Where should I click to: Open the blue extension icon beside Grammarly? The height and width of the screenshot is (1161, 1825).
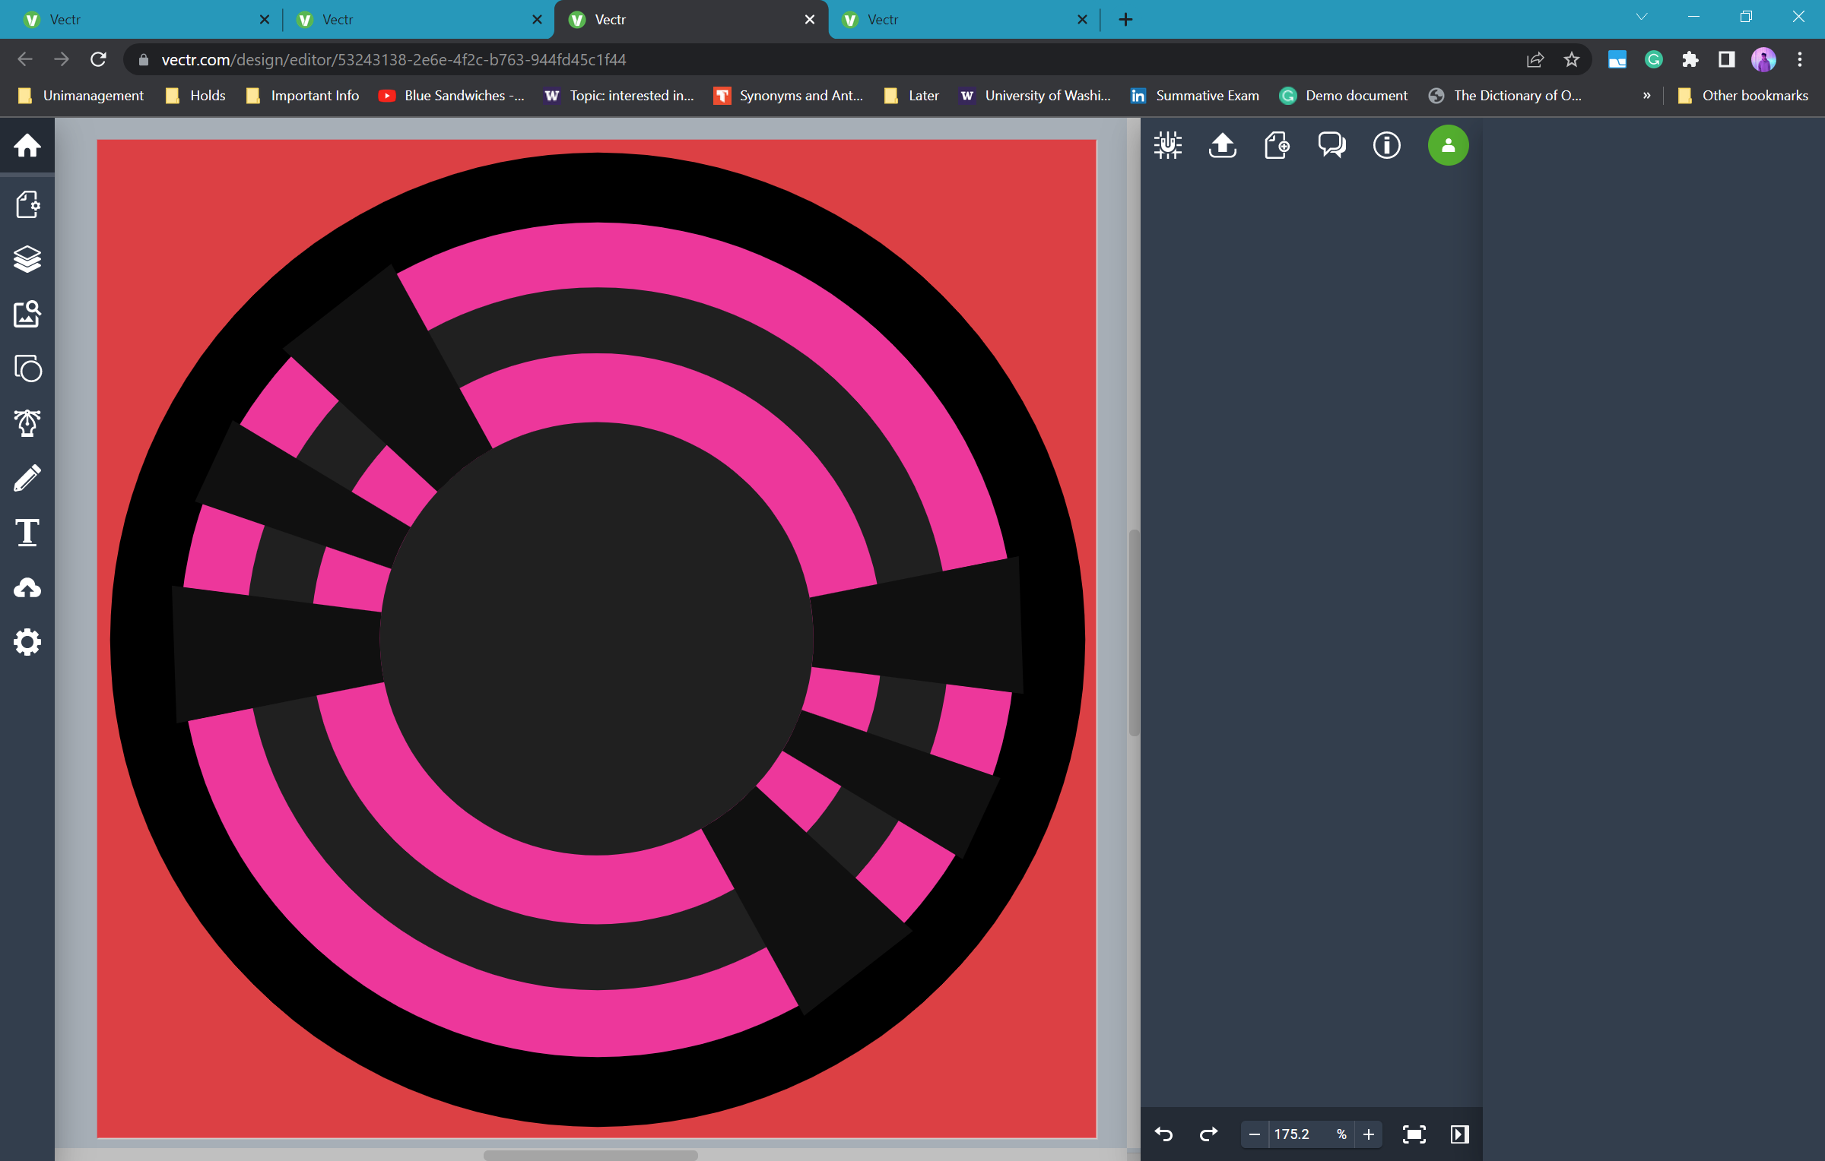(1617, 59)
